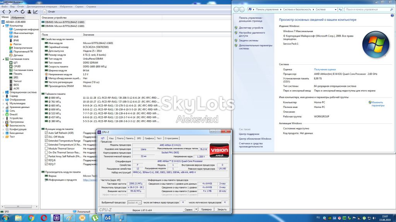Click the Отчёт toolbar button in AIDA64
This screenshot has height=222, width=396.
(x=49, y=12)
